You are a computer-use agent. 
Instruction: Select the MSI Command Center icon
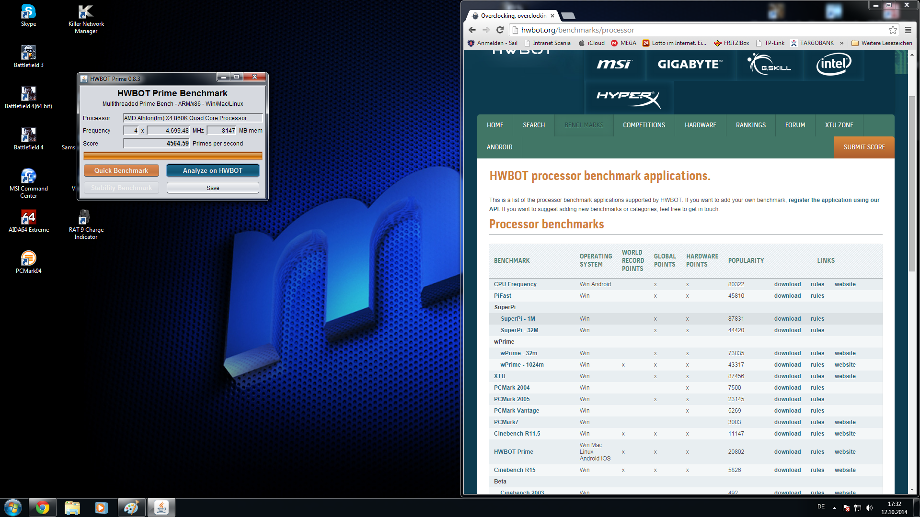pyautogui.click(x=28, y=183)
